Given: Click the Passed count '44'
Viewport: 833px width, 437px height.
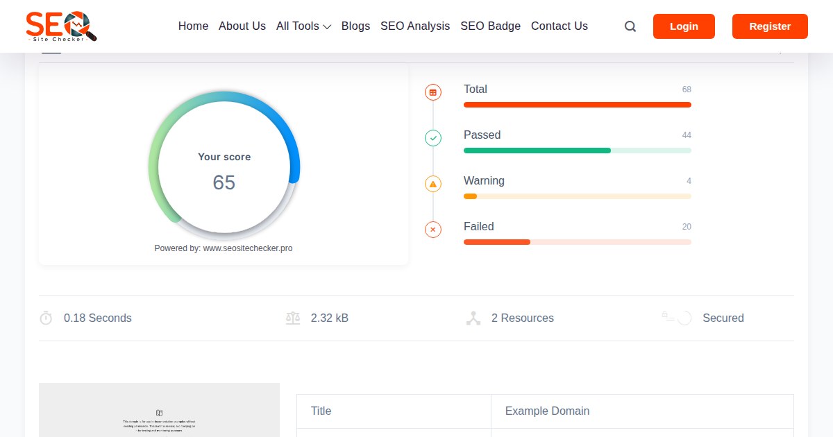Looking at the screenshot, I should coord(687,135).
